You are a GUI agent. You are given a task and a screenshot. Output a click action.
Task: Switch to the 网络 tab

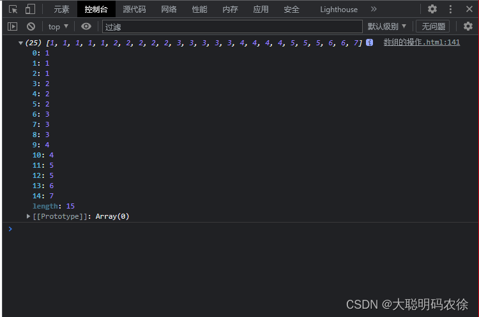point(169,10)
